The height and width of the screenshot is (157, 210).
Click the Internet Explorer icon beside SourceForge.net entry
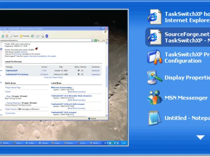155,37
